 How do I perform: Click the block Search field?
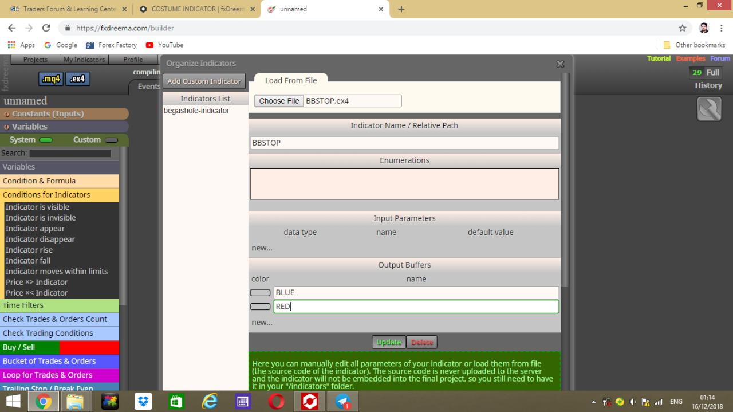70,153
